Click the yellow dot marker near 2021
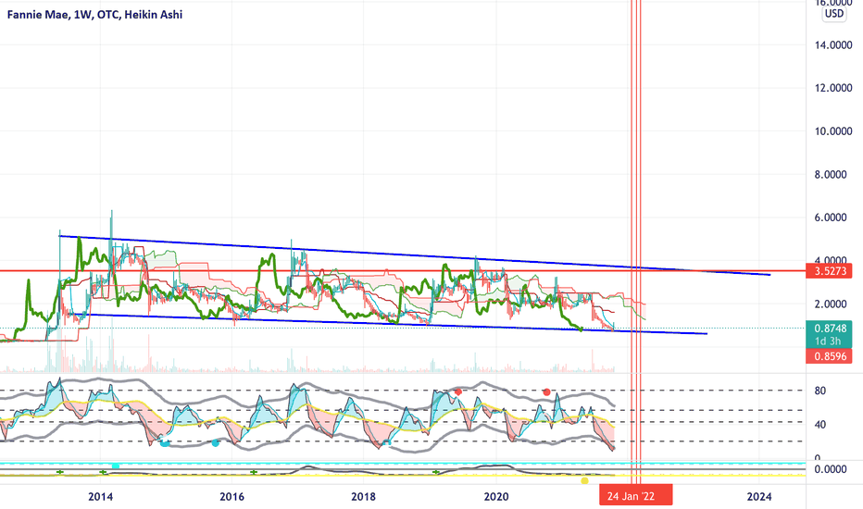Viewport: 863px width, 509px height. pos(584,481)
